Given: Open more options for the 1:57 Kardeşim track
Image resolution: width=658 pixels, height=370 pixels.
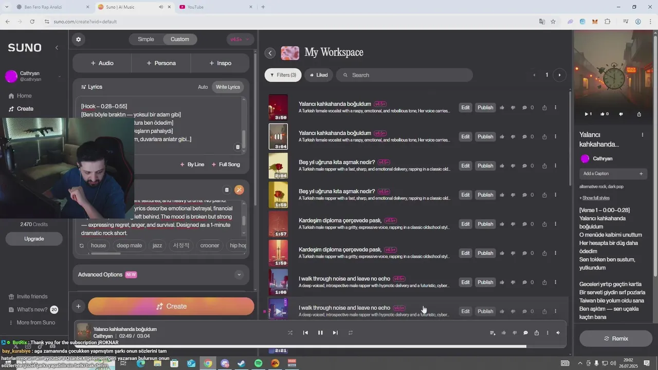Looking at the screenshot, I should [x=555, y=224].
